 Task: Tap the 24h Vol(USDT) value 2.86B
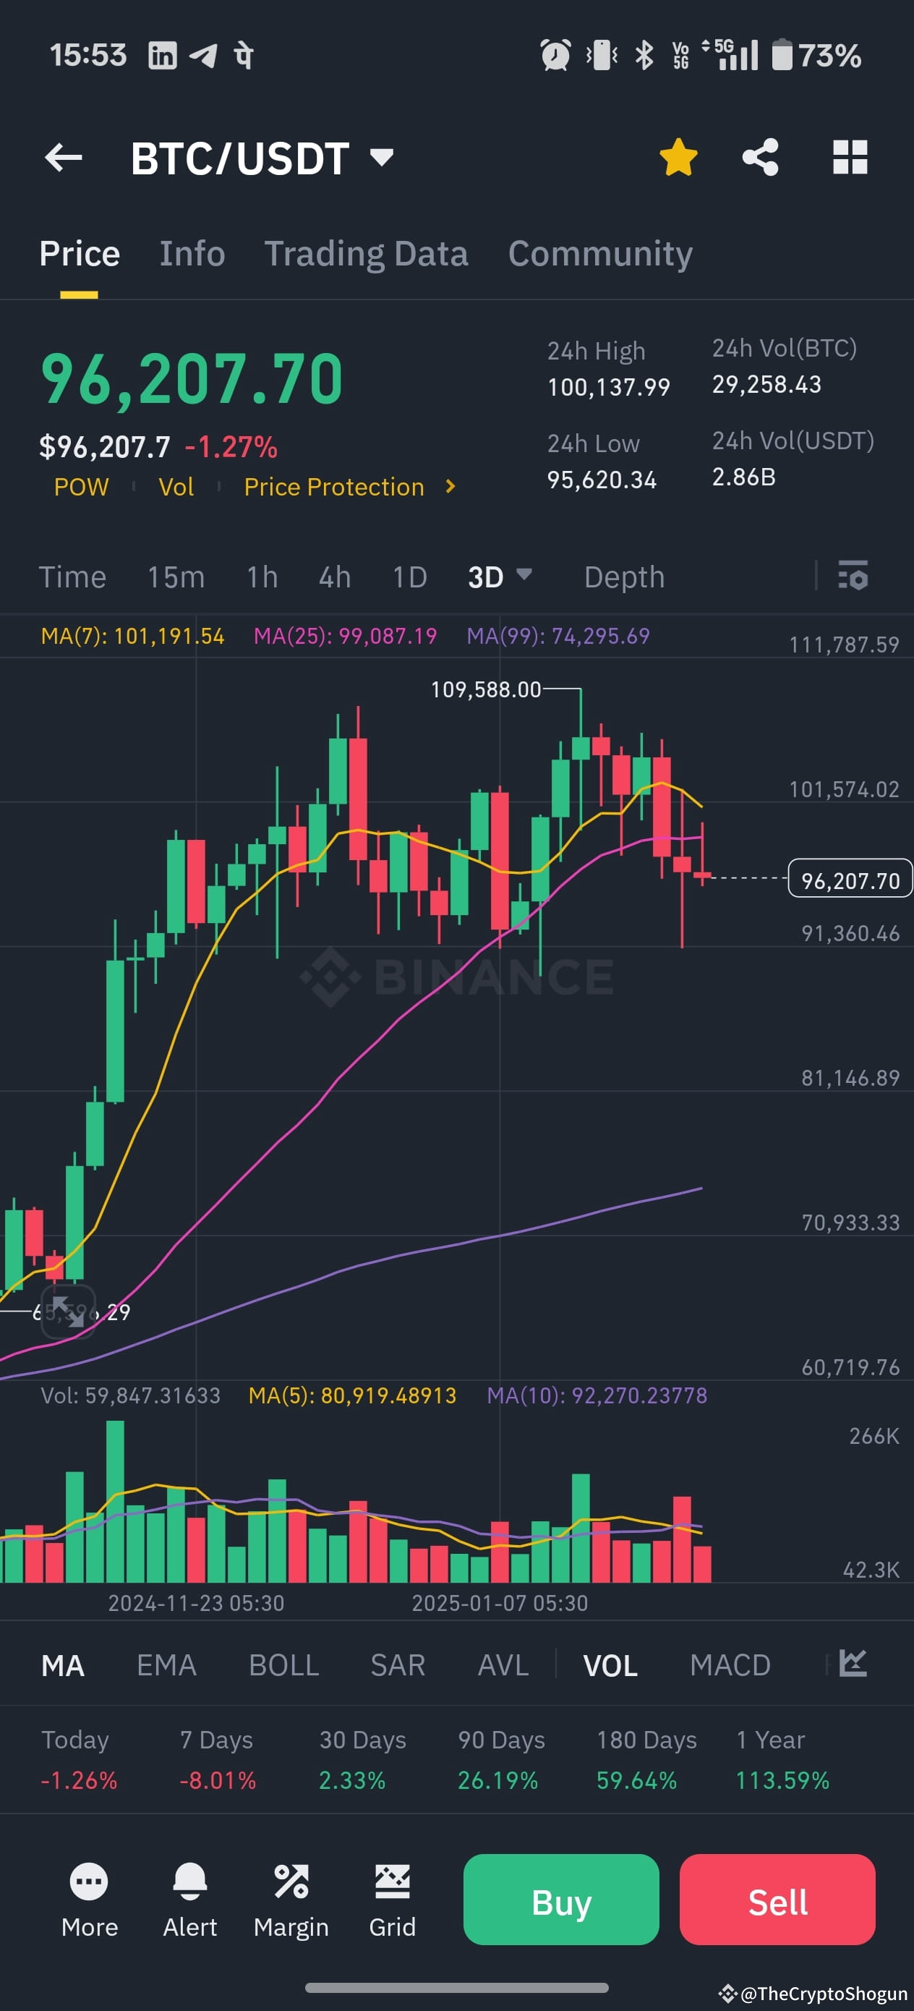coord(744,476)
